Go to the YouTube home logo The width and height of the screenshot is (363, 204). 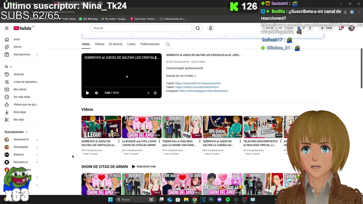(23, 28)
